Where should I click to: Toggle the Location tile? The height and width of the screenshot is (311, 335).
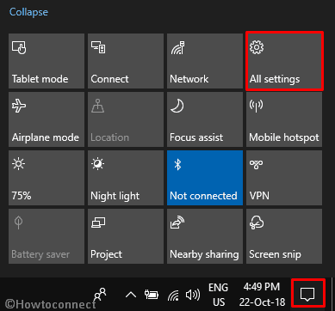[126, 119]
